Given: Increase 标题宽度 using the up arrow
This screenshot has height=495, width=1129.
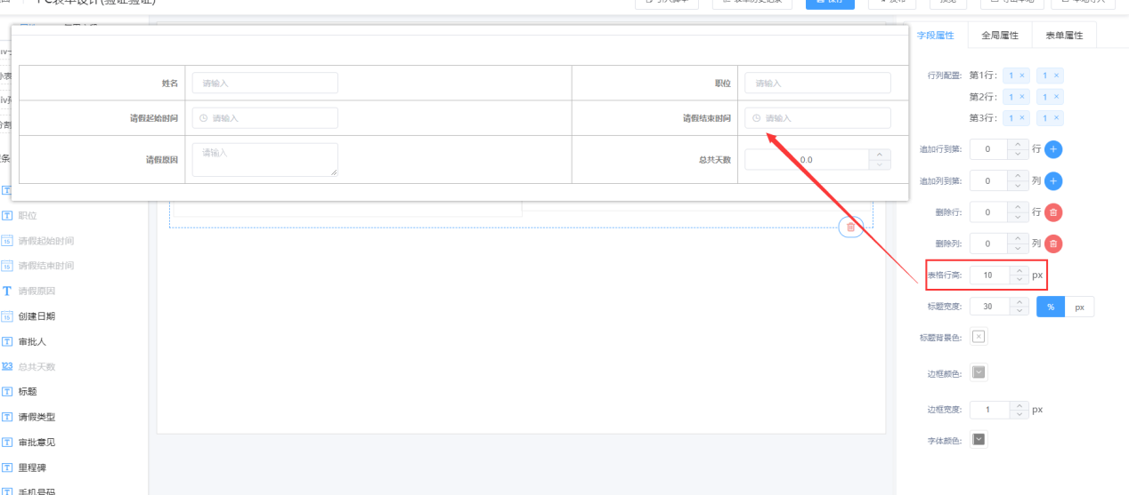Looking at the screenshot, I should point(1019,301).
